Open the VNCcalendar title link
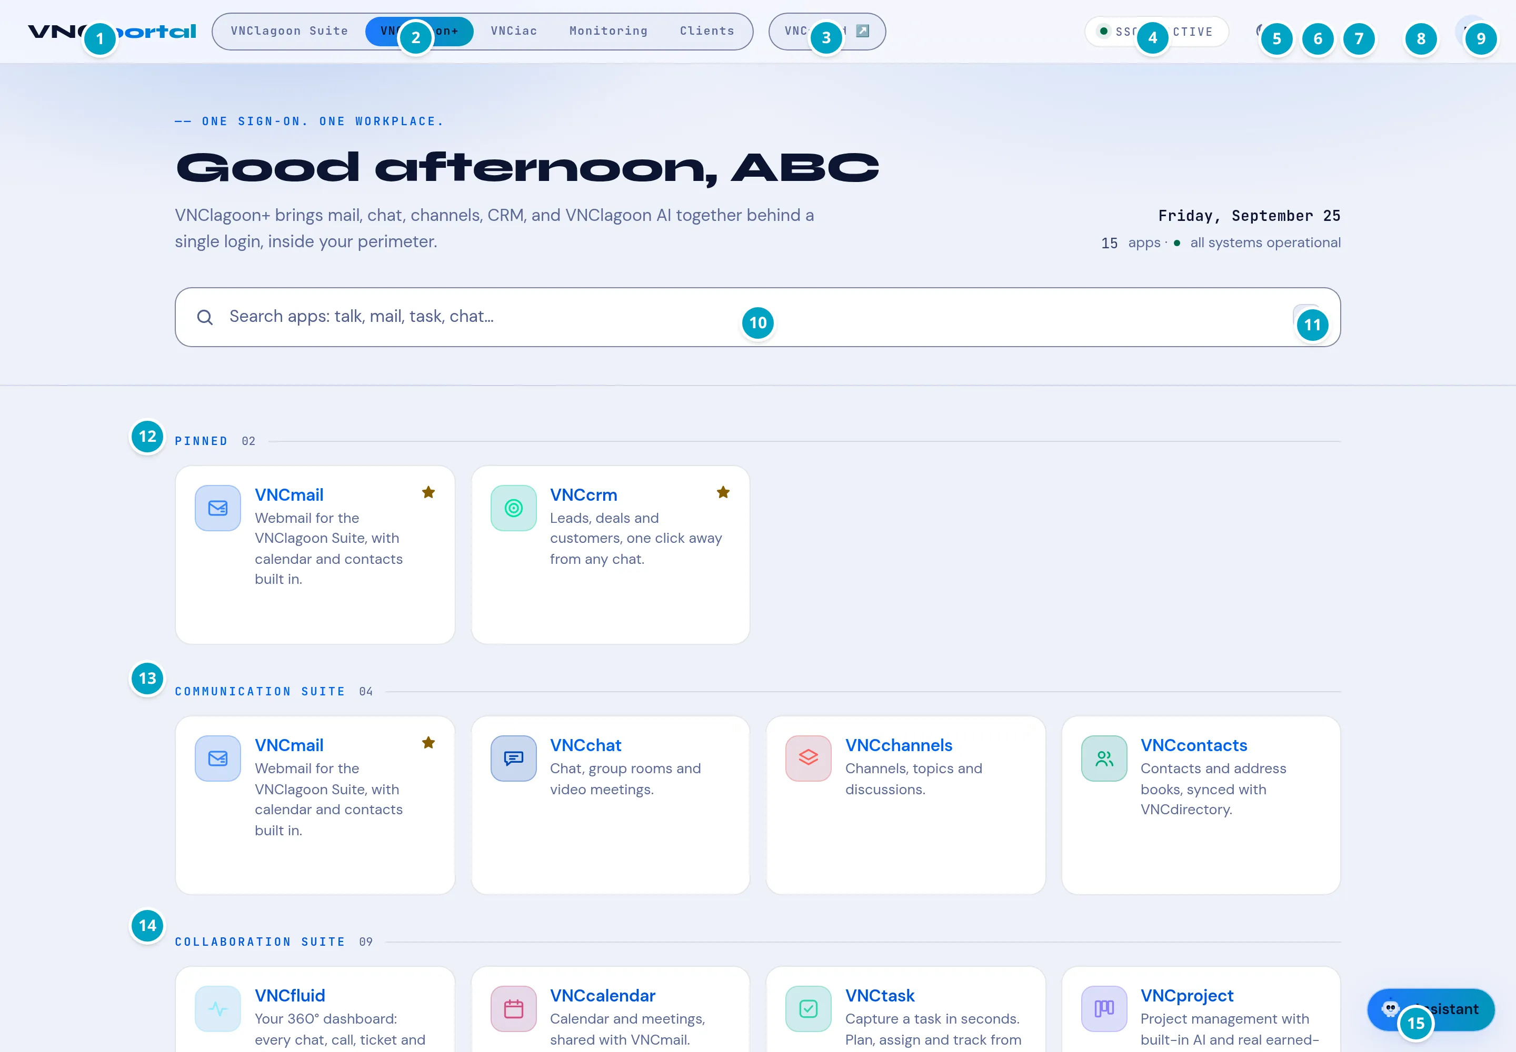Image resolution: width=1516 pixels, height=1052 pixels. (x=602, y=996)
